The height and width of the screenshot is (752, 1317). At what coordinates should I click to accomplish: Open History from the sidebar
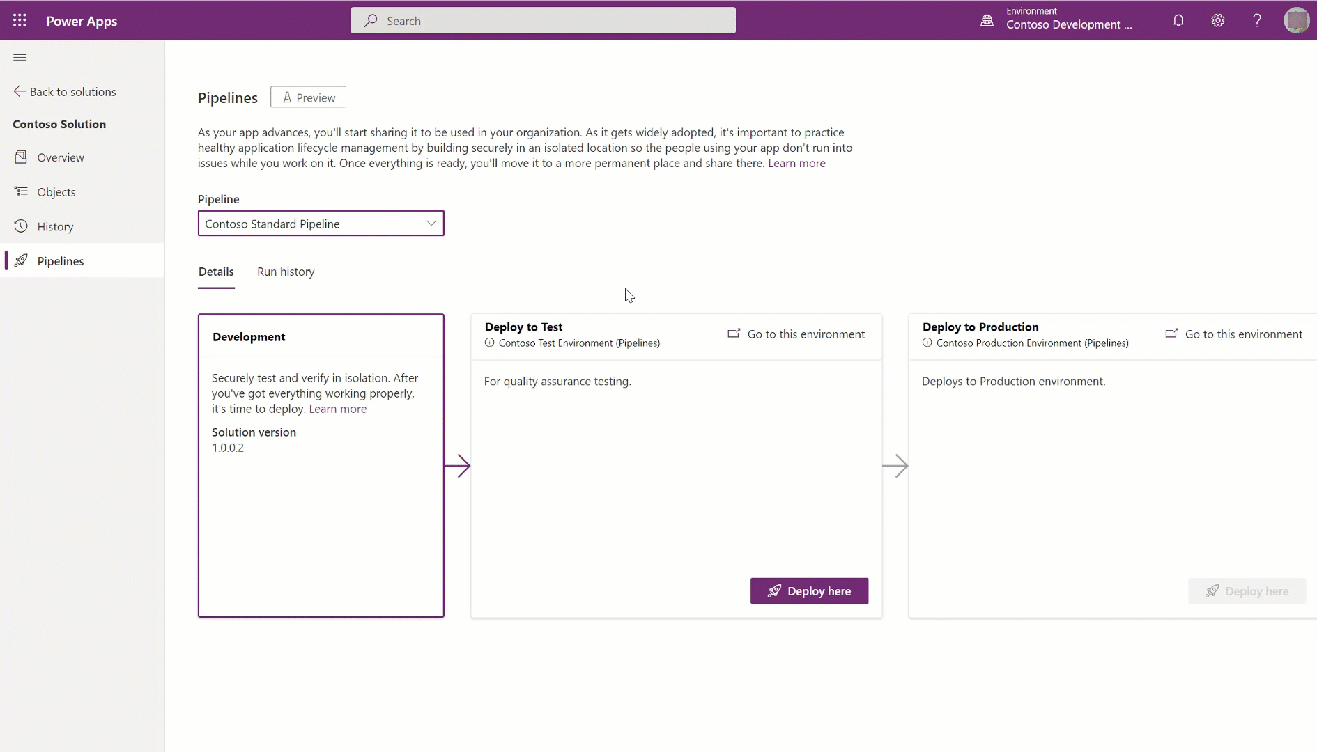coord(55,226)
